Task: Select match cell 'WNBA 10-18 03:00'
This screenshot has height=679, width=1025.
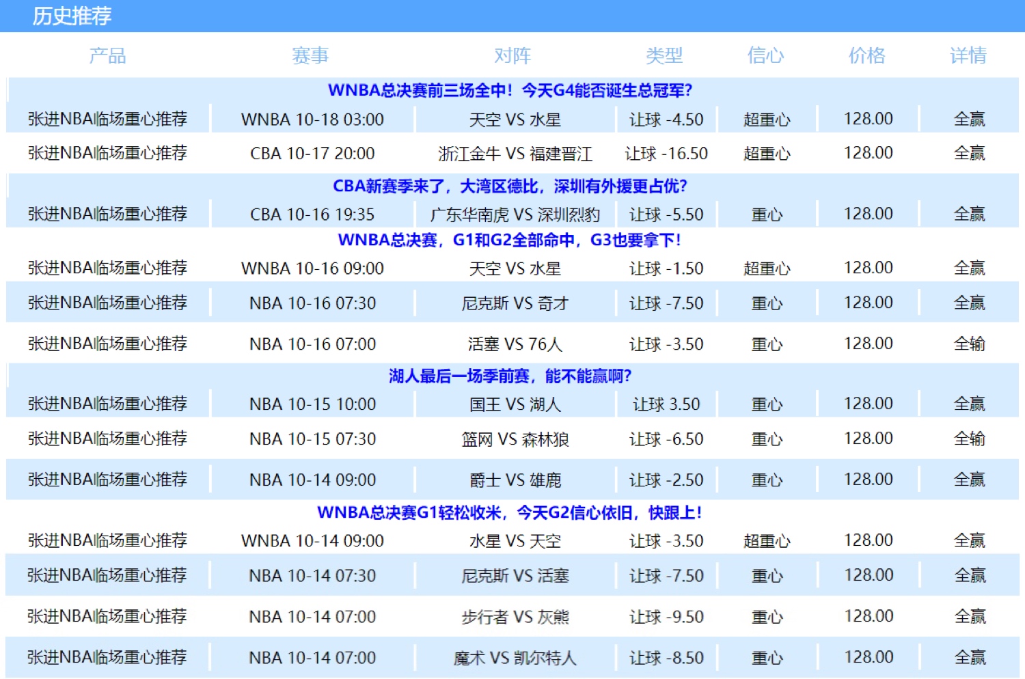Action: point(312,120)
